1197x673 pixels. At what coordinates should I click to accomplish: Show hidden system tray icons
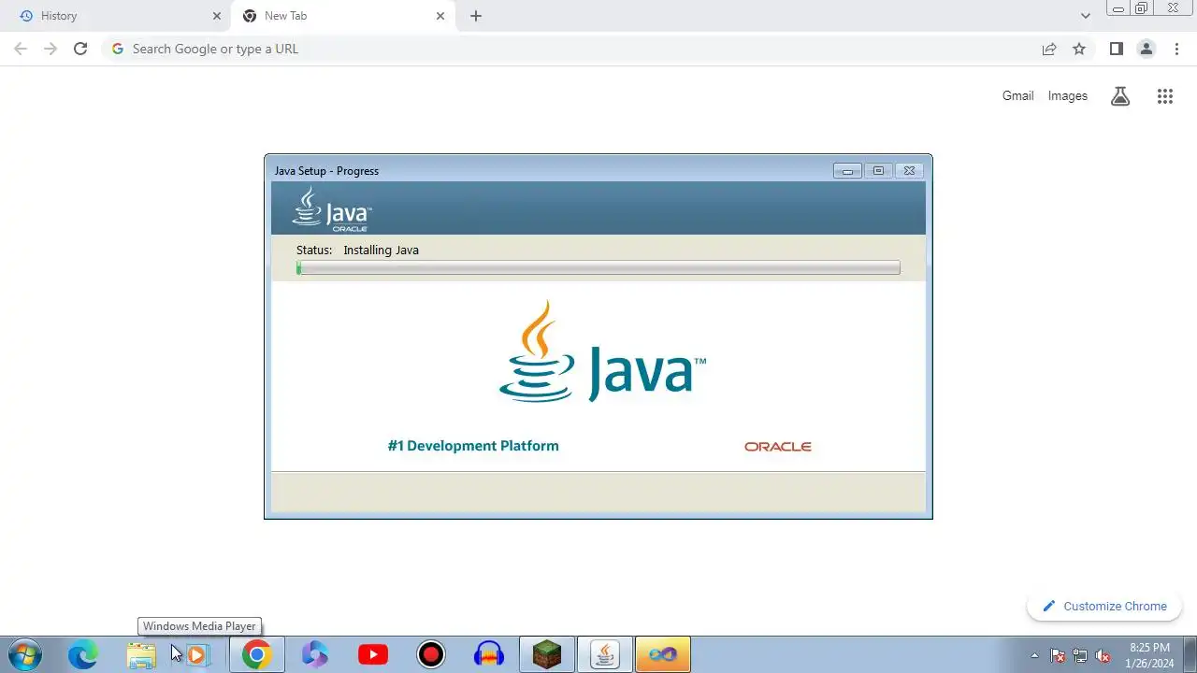coord(1034,655)
